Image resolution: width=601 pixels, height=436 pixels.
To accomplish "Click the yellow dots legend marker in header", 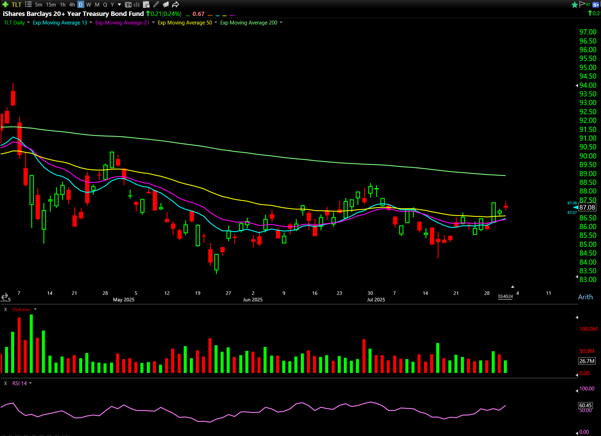I will point(225,15).
